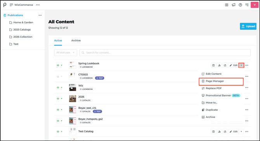Open CT0003 more options ellipsis
The width and height of the screenshot is (260, 141).
247,76
